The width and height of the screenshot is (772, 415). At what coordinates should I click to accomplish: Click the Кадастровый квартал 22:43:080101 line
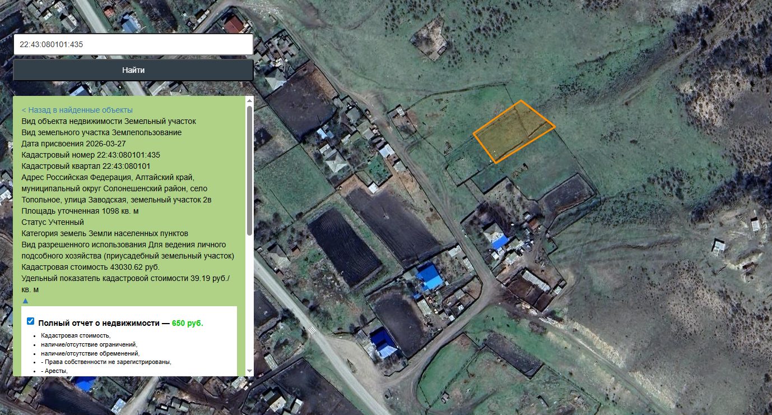[86, 166]
